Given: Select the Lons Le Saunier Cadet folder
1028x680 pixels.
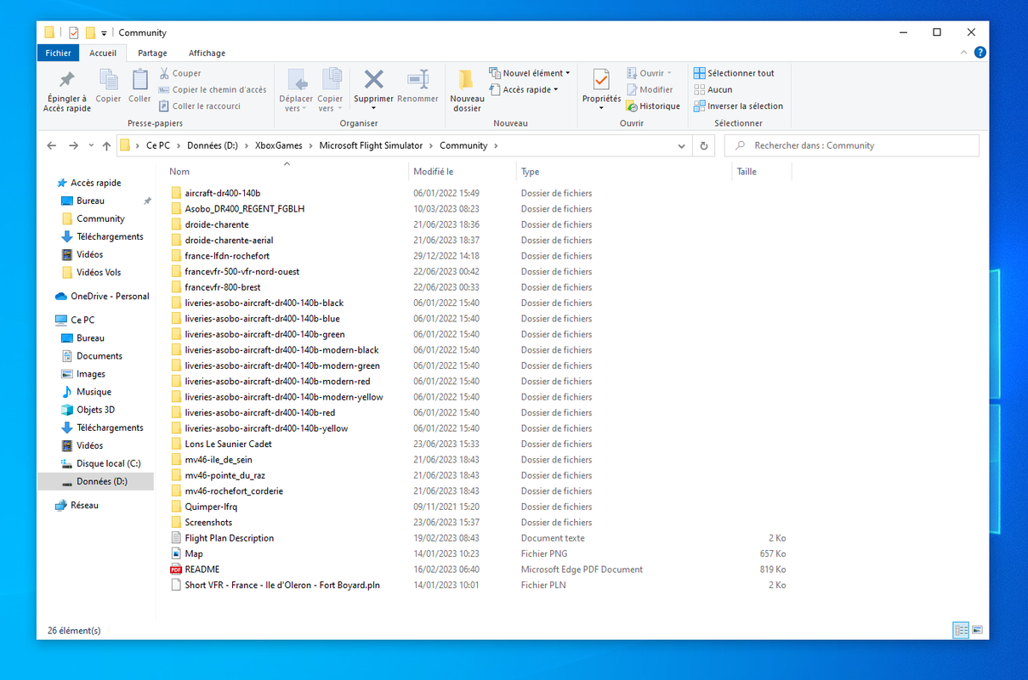Looking at the screenshot, I should (x=228, y=444).
